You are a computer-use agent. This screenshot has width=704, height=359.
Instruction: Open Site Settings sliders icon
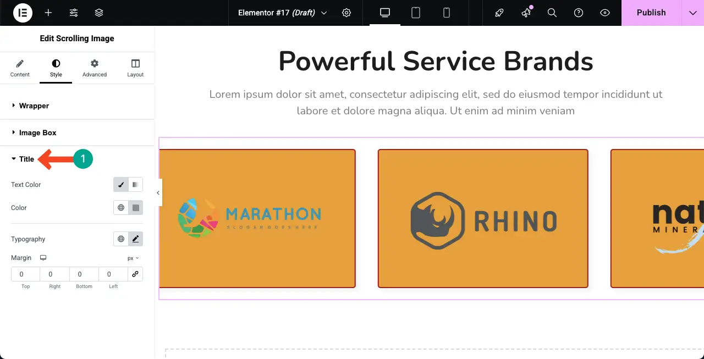[74, 13]
